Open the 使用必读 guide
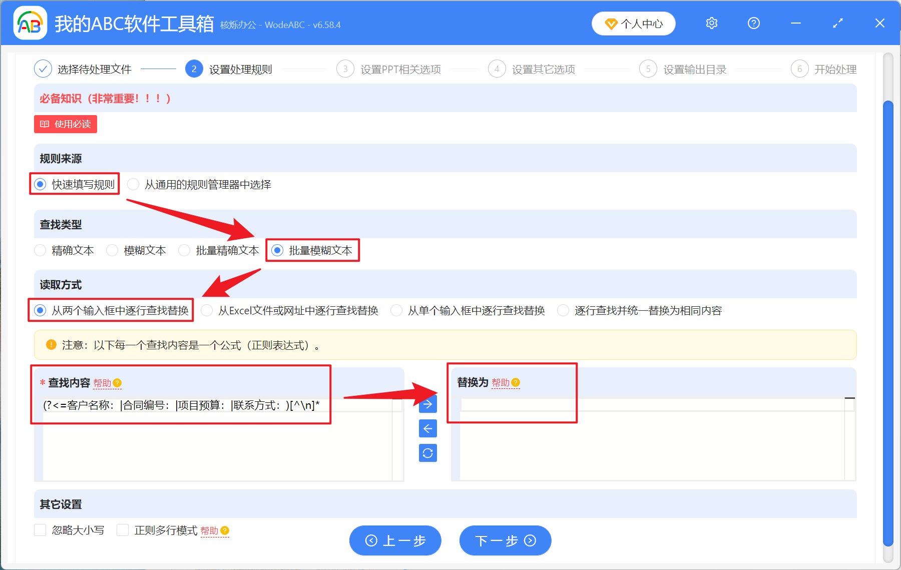The image size is (901, 570). [x=65, y=124]
